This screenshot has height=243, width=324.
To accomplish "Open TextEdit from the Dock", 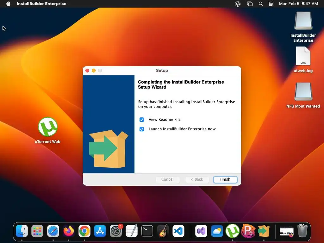I will point(131,231).
